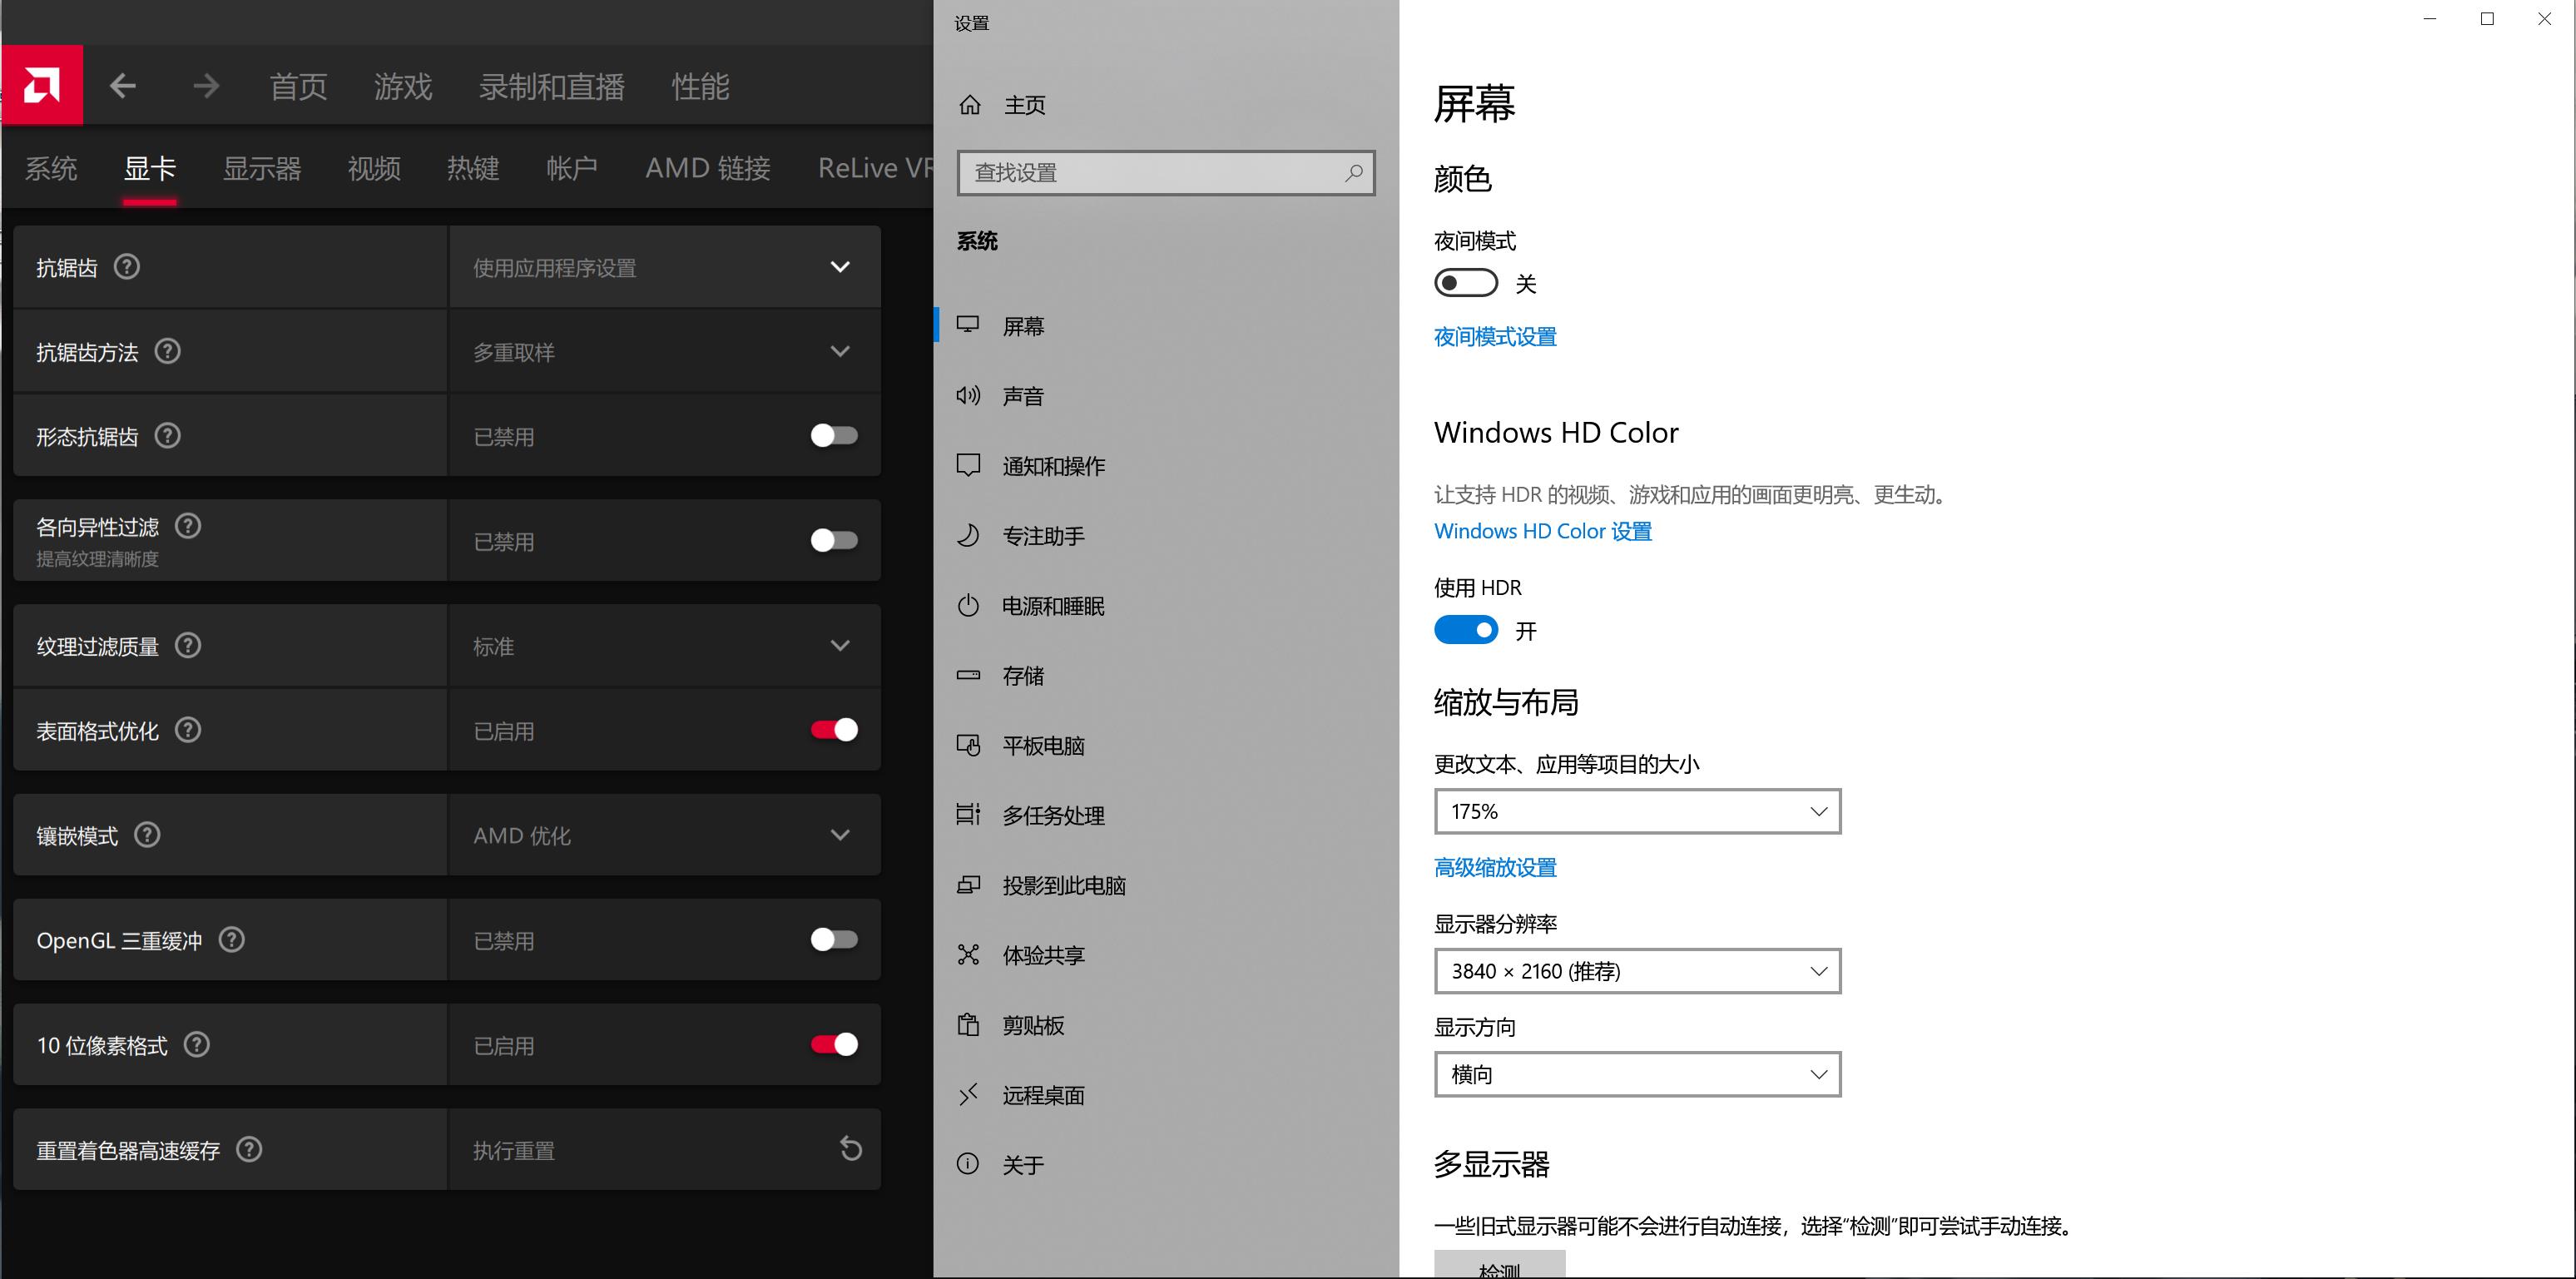Open help icon for 纹理过滤质量
This screenshot has height=1279, width=2576.
pos(188,646)
